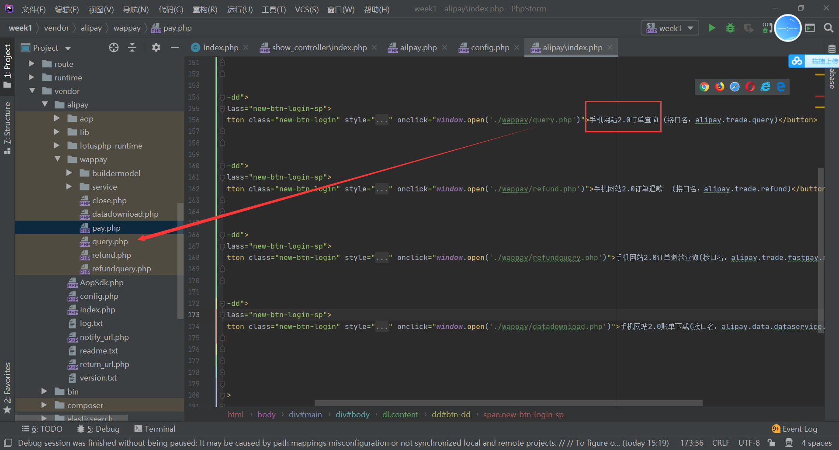Screen dimensions: 839x450
Task: Toggle the Z: Structure side tool window
Action: (7, 128)
